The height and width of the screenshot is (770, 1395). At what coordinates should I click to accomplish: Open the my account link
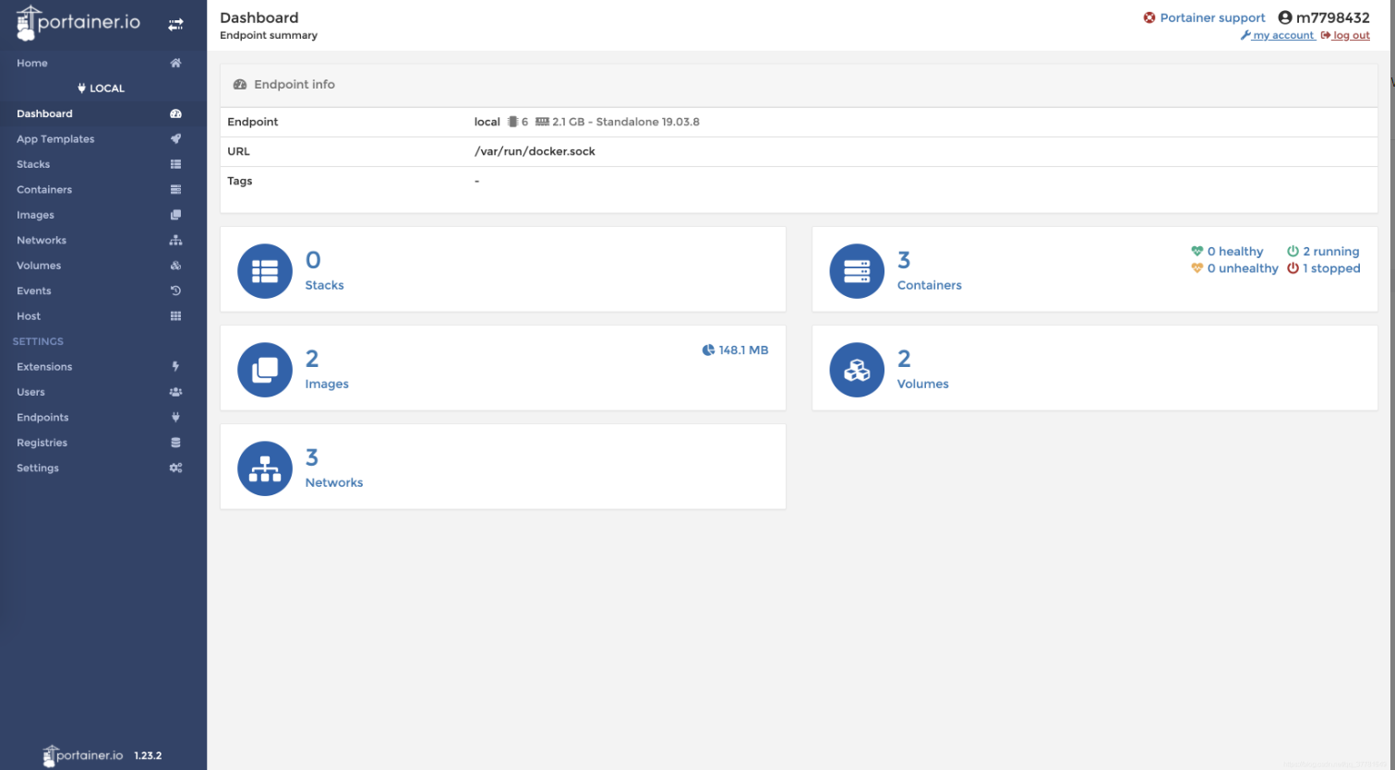coord(1282,36)
